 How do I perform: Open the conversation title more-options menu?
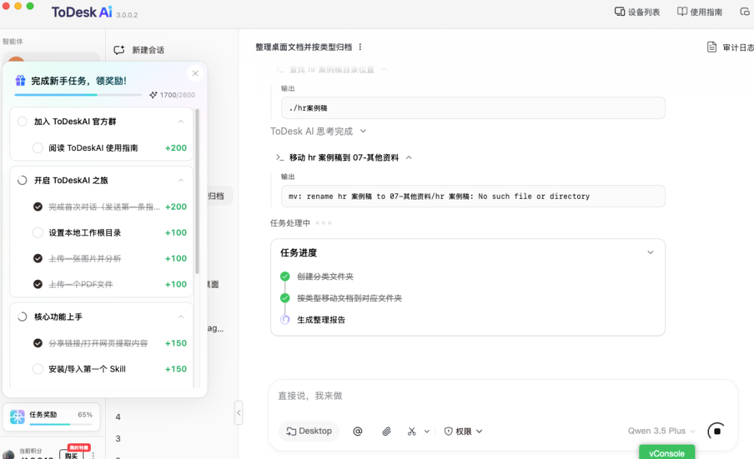click(x=360, y=46)
